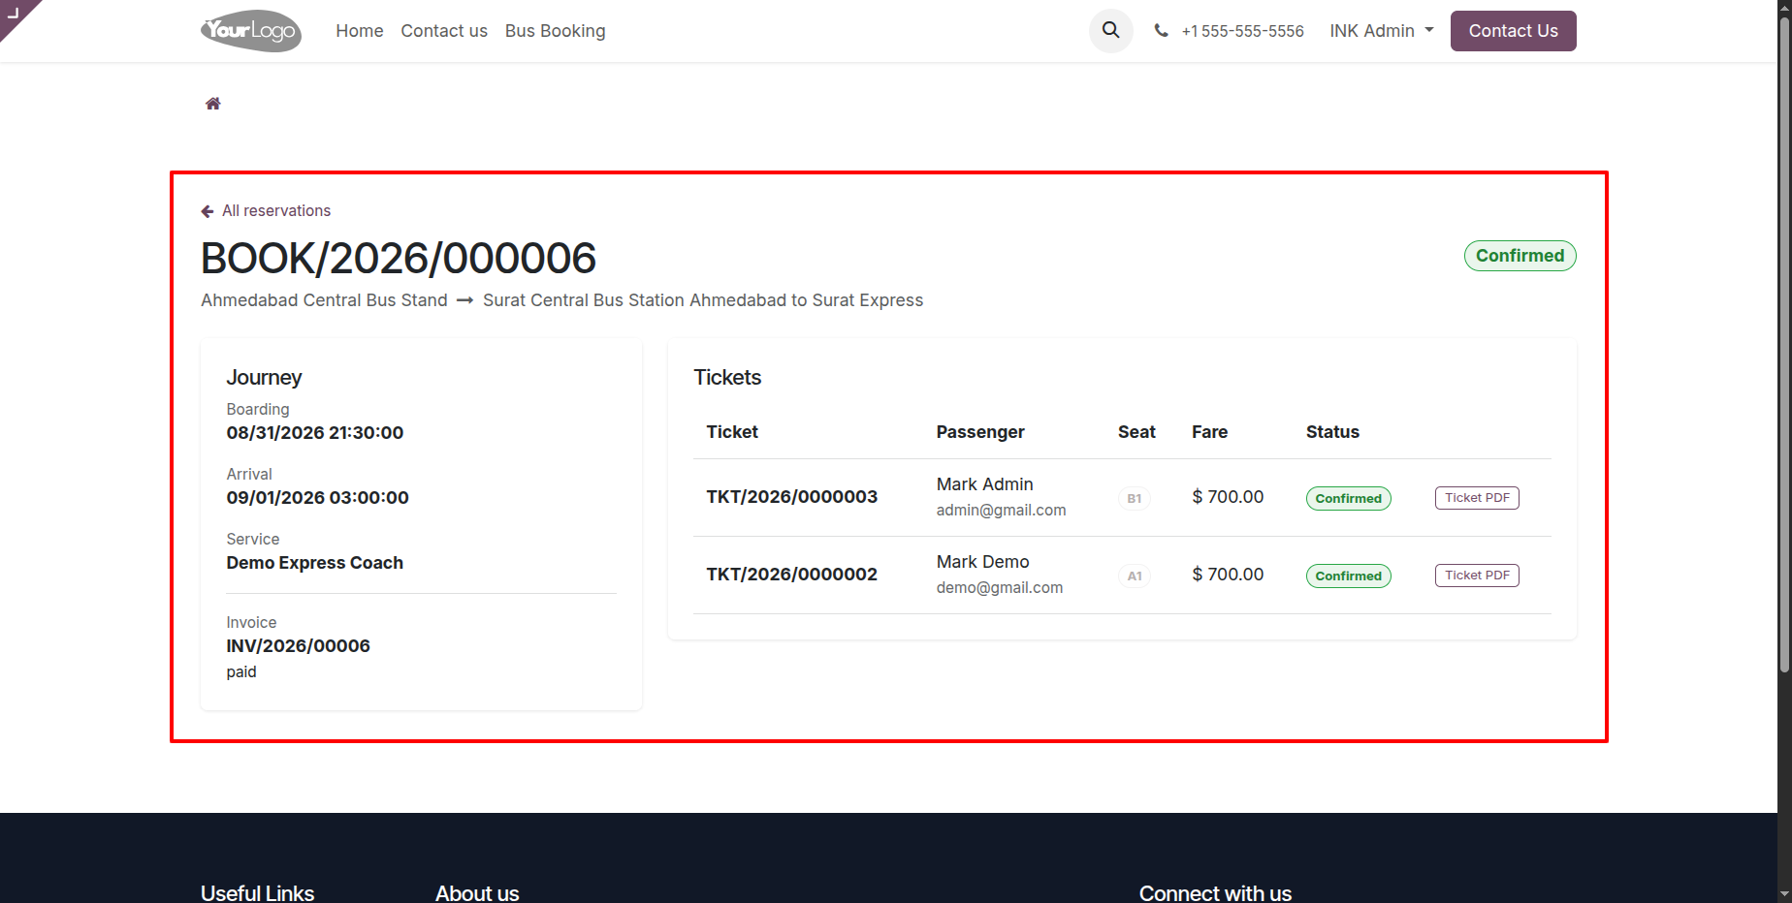Expand the INK Admin user dropdown
The width and height of the screenshot is (1792, 903).
pyautogui.click(x=1382, y=31)
